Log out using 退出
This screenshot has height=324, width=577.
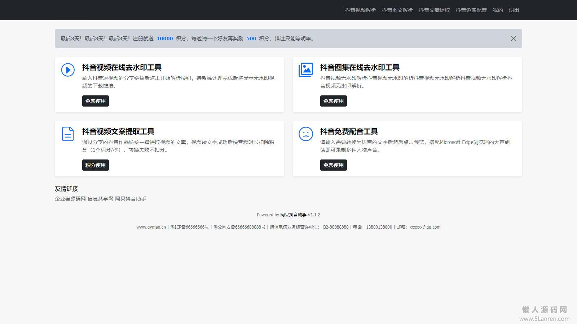pyautogui.click(x=514, y=10)
